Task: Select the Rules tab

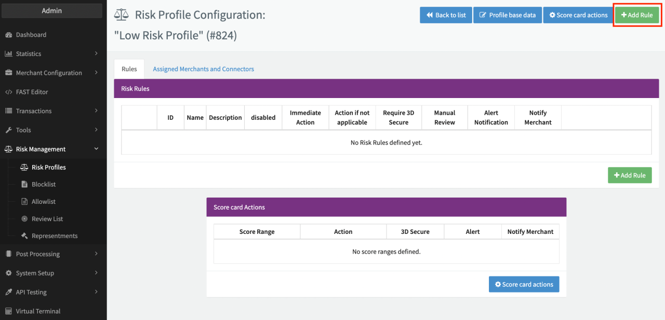Action: pos(129,69)
